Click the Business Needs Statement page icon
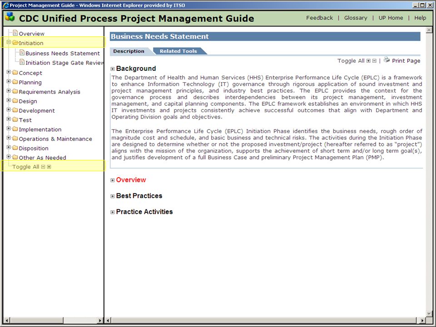 click(22, 53)
